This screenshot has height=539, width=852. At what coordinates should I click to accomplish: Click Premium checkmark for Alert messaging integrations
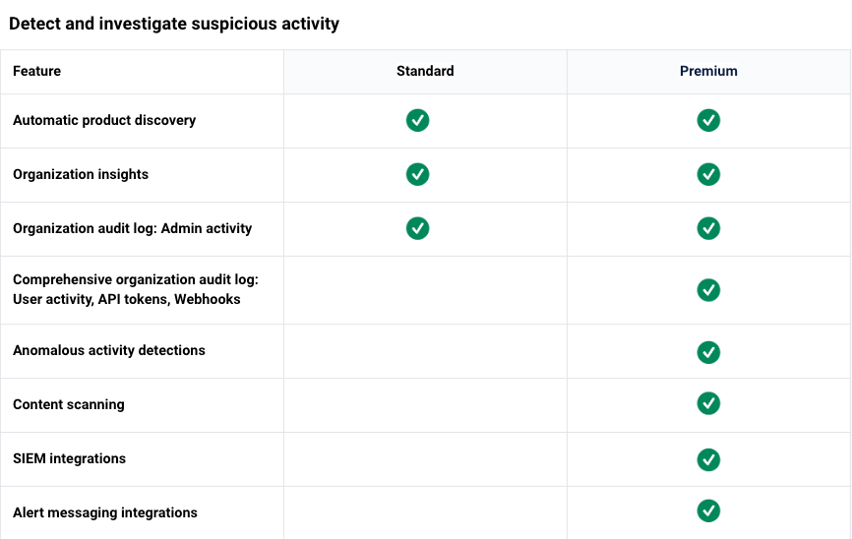pyautogui.click(x=708, y=510)
